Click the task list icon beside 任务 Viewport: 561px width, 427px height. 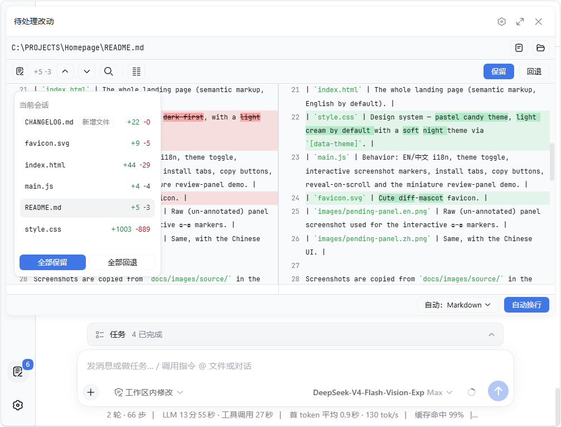(99, 334)
